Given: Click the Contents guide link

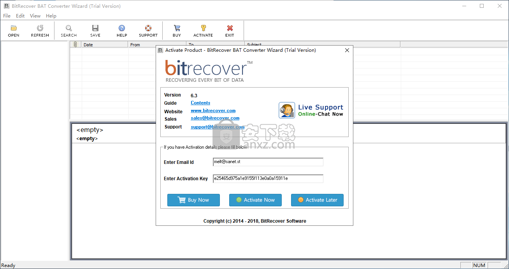Looking at the screenshot, I should coord(200,103).
